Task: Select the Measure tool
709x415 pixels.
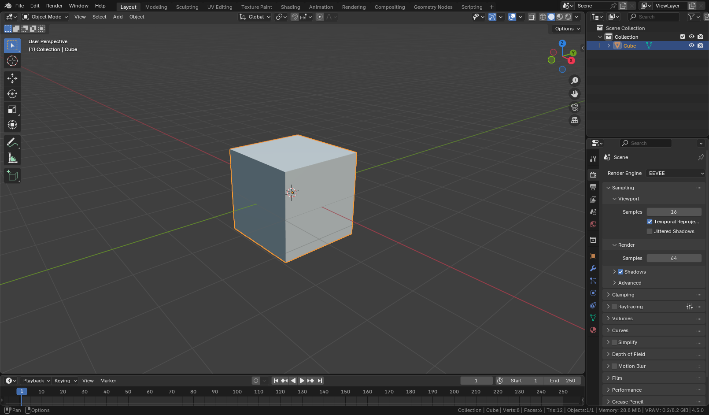Action: click(x=12, y=158)
